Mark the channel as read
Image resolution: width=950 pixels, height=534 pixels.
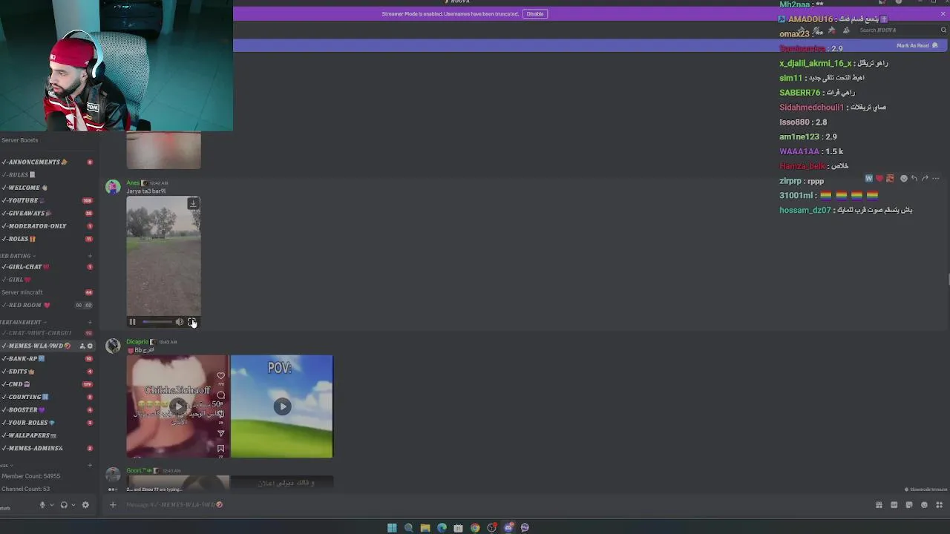917,45
